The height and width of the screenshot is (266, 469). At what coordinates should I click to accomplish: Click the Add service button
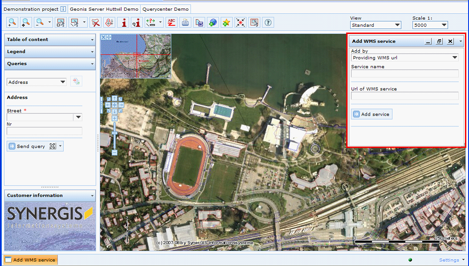click(371, 114)
